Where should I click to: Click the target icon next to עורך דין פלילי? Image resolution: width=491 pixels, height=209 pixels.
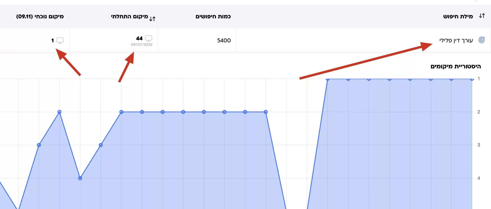(482, 40)
